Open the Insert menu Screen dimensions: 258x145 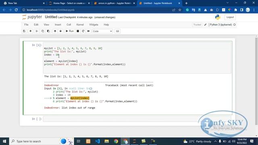point(58,25)
